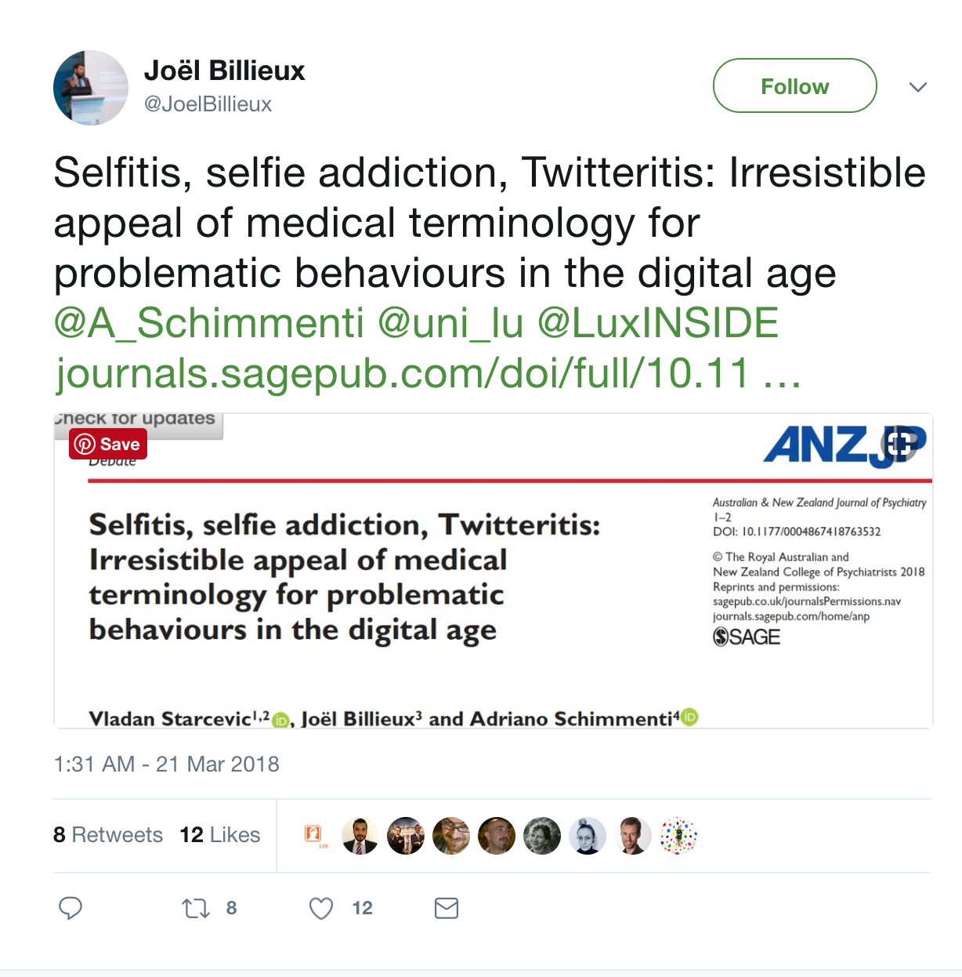View the 12 Likes list

click(220, 834)
